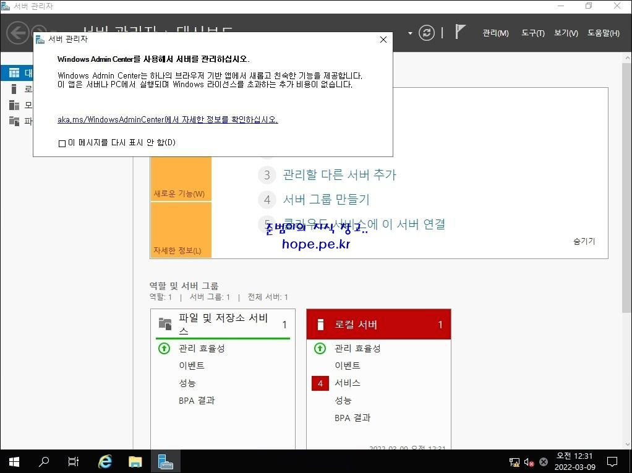Click the Server Manager taskbar icon
The width and height of the screenshot is (632, 473).
pos(165,461)
